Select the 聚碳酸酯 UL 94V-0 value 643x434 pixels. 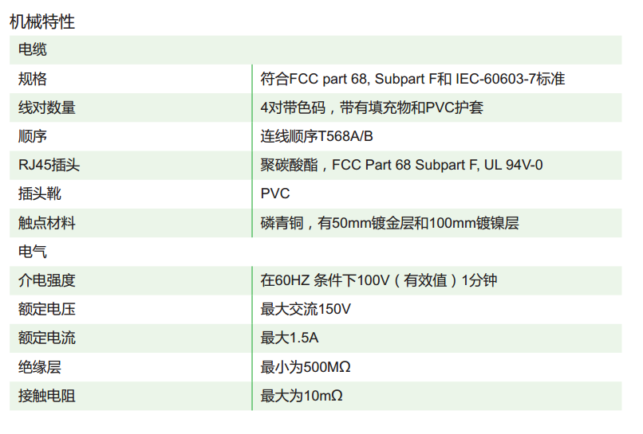pyautogui.click(x=401, y=165)
